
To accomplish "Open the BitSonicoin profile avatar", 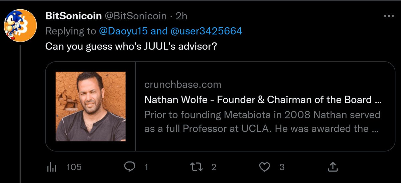I will [x=20, y=25].
